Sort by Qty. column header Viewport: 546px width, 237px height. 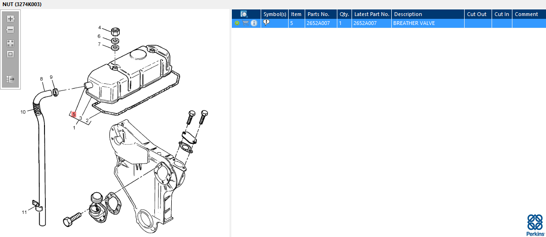click(x=344, y=14)
